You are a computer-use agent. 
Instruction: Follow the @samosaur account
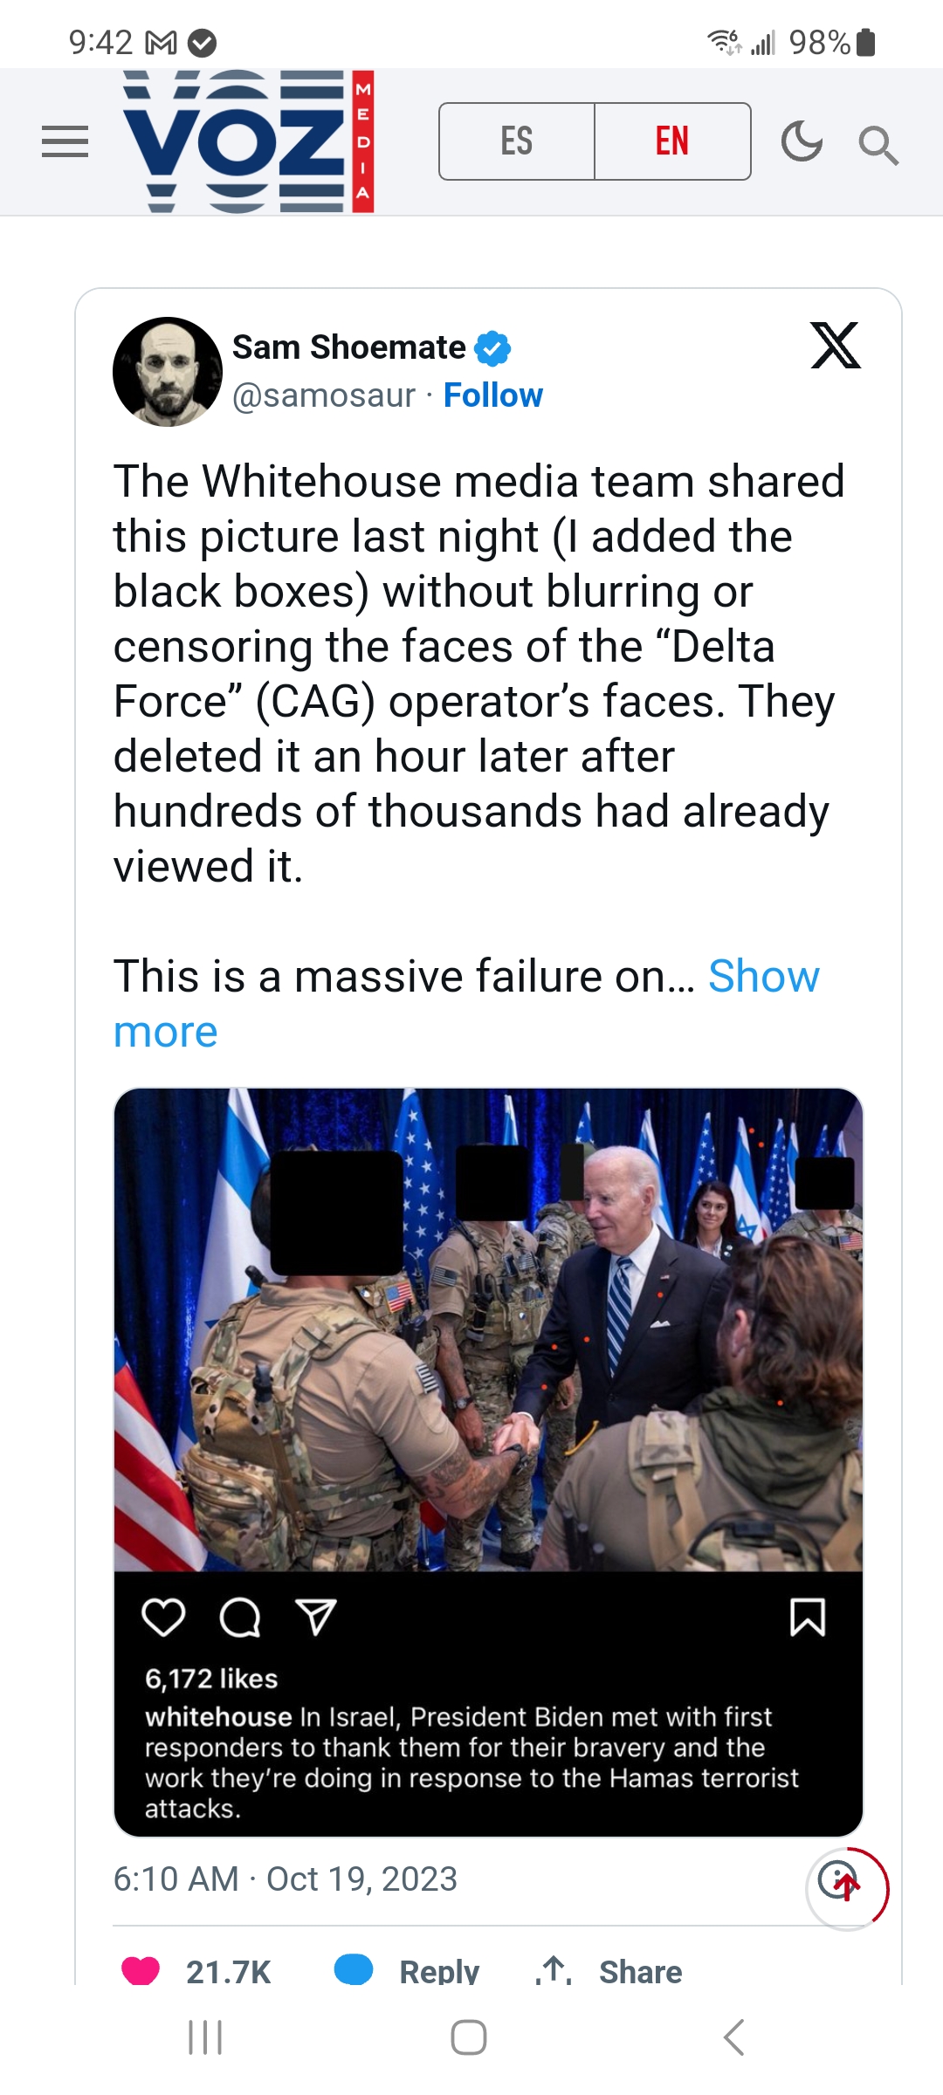pos(492,395)
